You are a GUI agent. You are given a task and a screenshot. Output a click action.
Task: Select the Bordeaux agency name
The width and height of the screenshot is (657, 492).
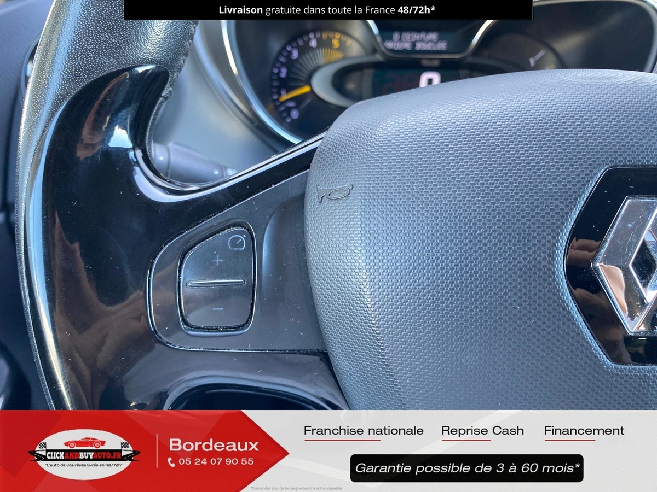coord(214,444)
